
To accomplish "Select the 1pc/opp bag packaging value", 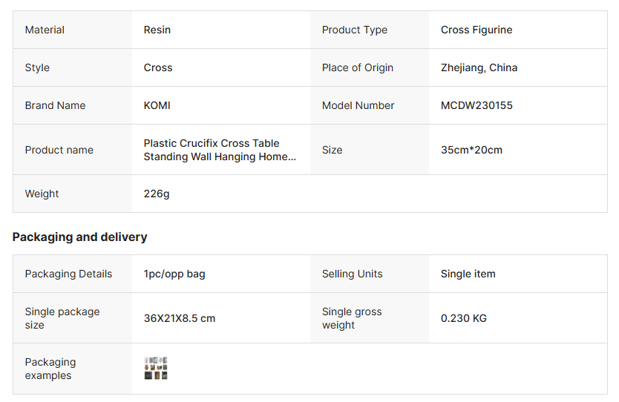I will 174,274.
